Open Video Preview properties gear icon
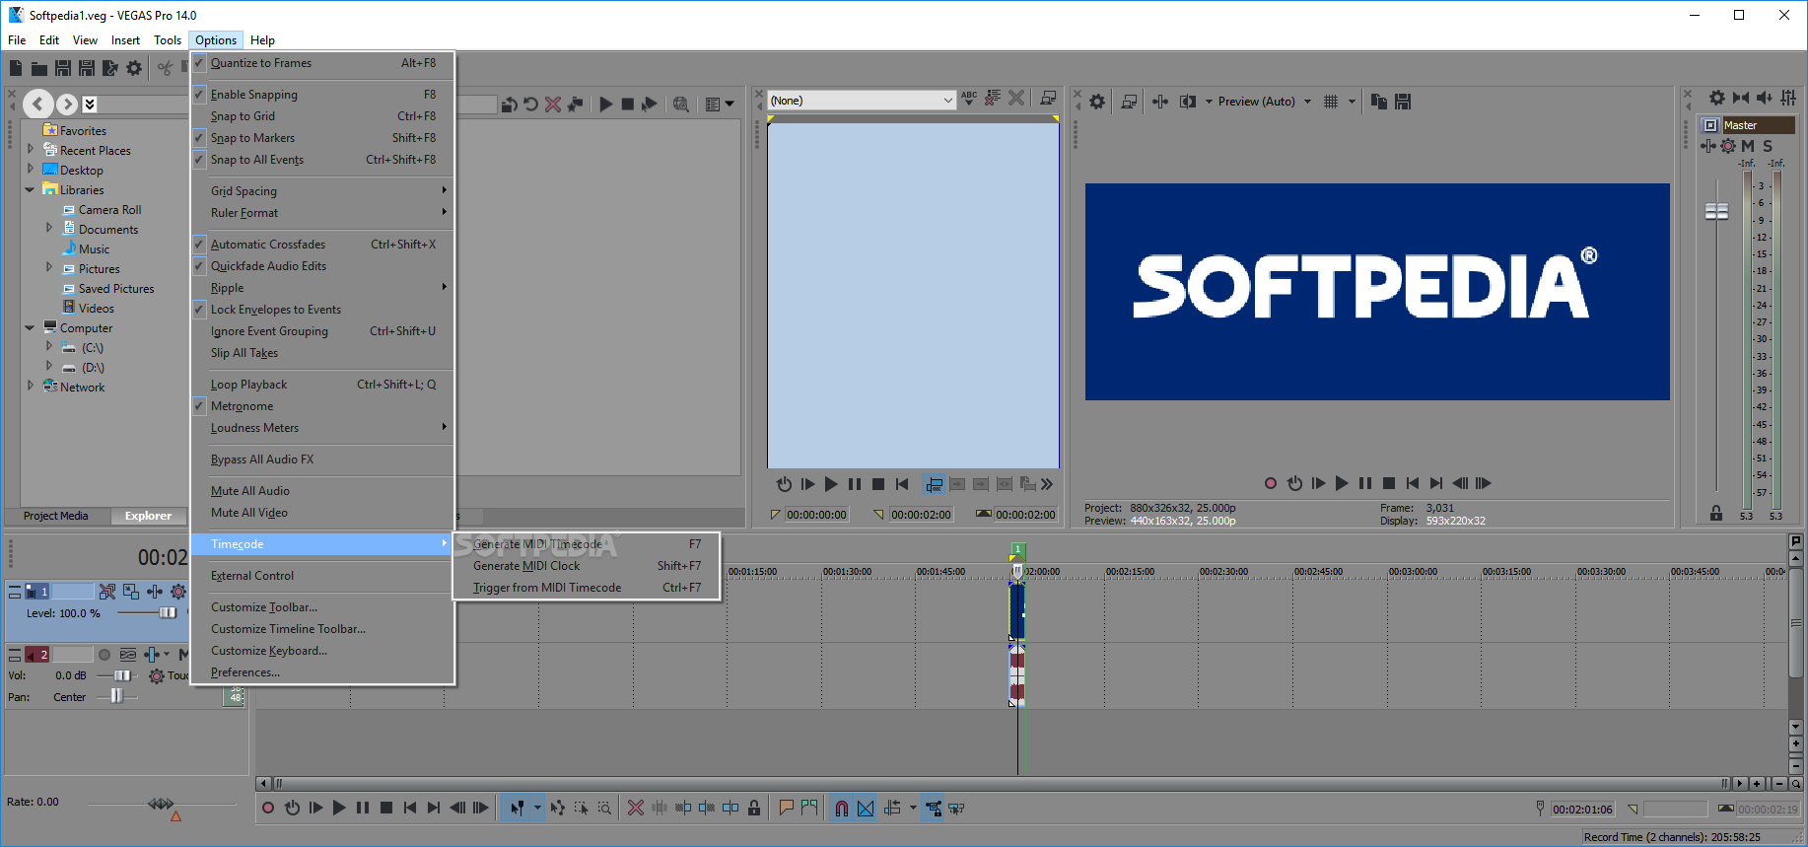1808x847 pixels. pos(1097,102)
